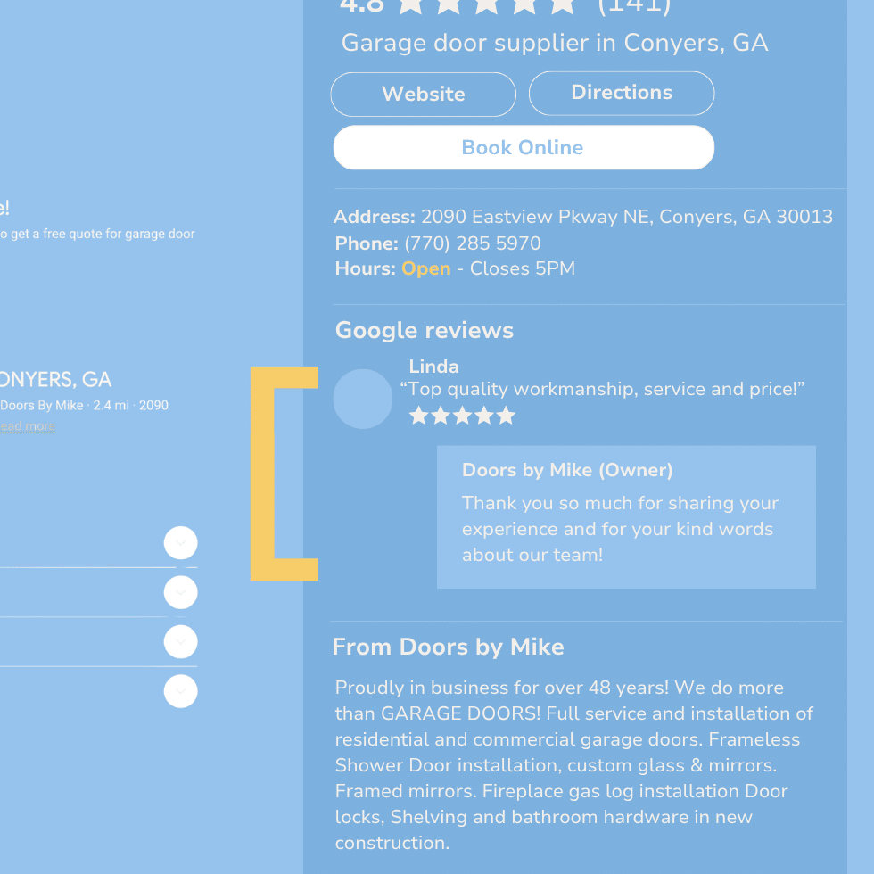This screenshot has width=874, height=874.
Task: Click the Google reviews heading
Action: point(425,330)
